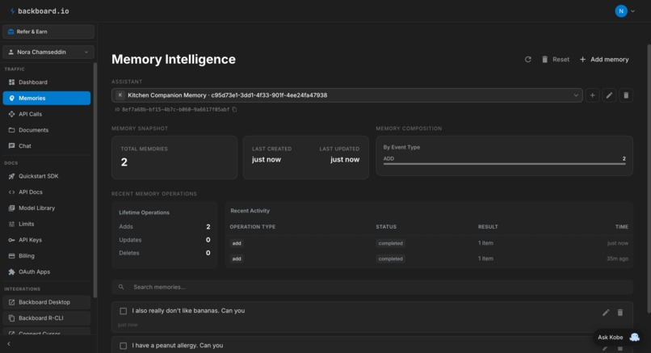
Task: Click the Deletes lifetime count row
Action: point(165,253)
